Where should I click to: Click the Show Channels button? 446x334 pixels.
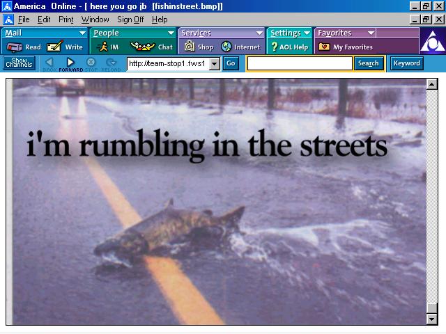click(19, 63)
